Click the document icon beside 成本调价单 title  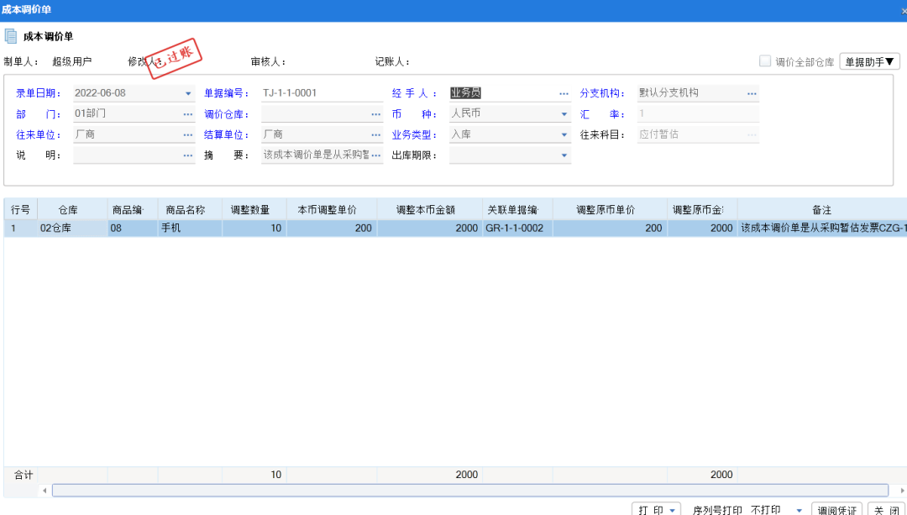point(12,36)
